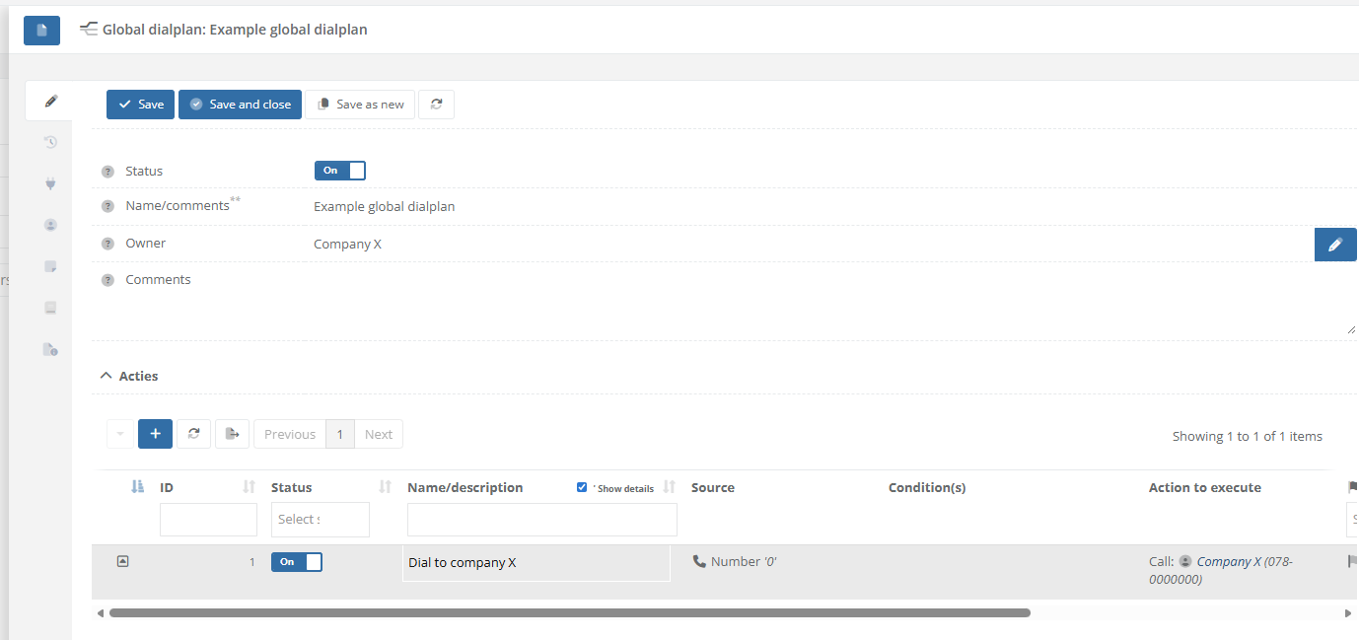This screenshot has height=640, width=1359.
Task: Click the add action plus button
Action: pos(155,434)
